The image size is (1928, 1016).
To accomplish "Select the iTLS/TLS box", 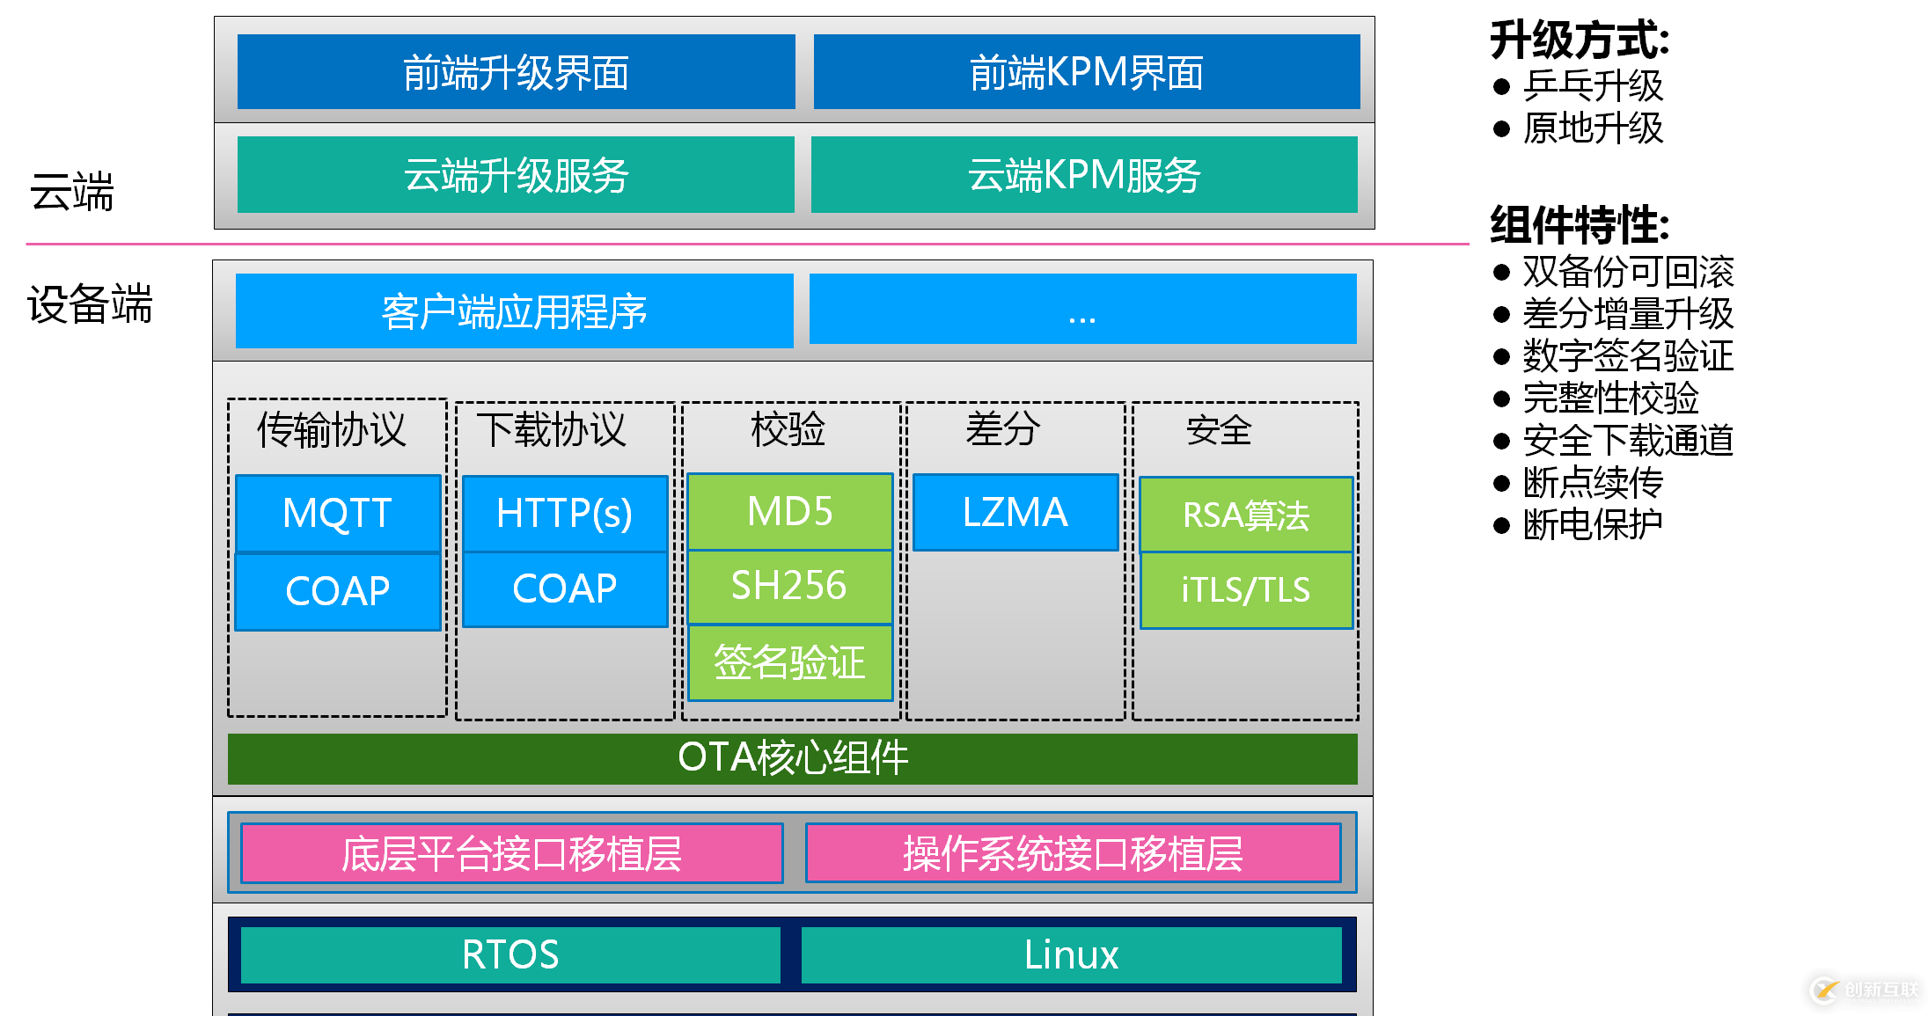I will click(1245, 590).
